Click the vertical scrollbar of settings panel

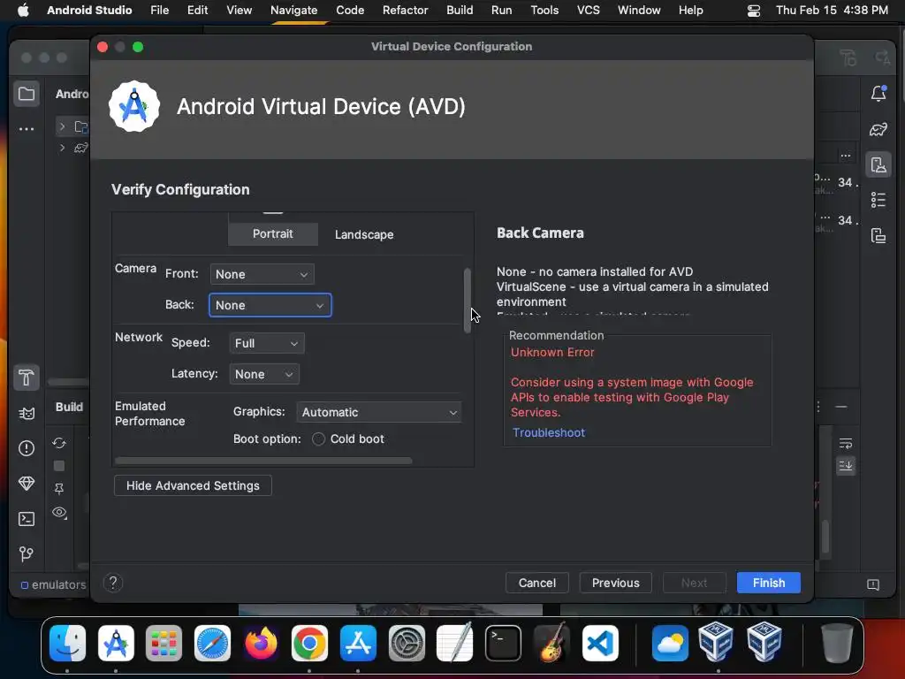click(467, 301)
